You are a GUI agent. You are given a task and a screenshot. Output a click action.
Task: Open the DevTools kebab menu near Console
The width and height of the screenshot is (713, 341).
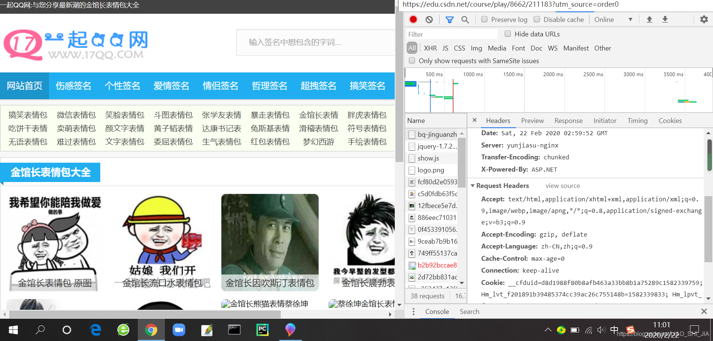pos(413,311)
